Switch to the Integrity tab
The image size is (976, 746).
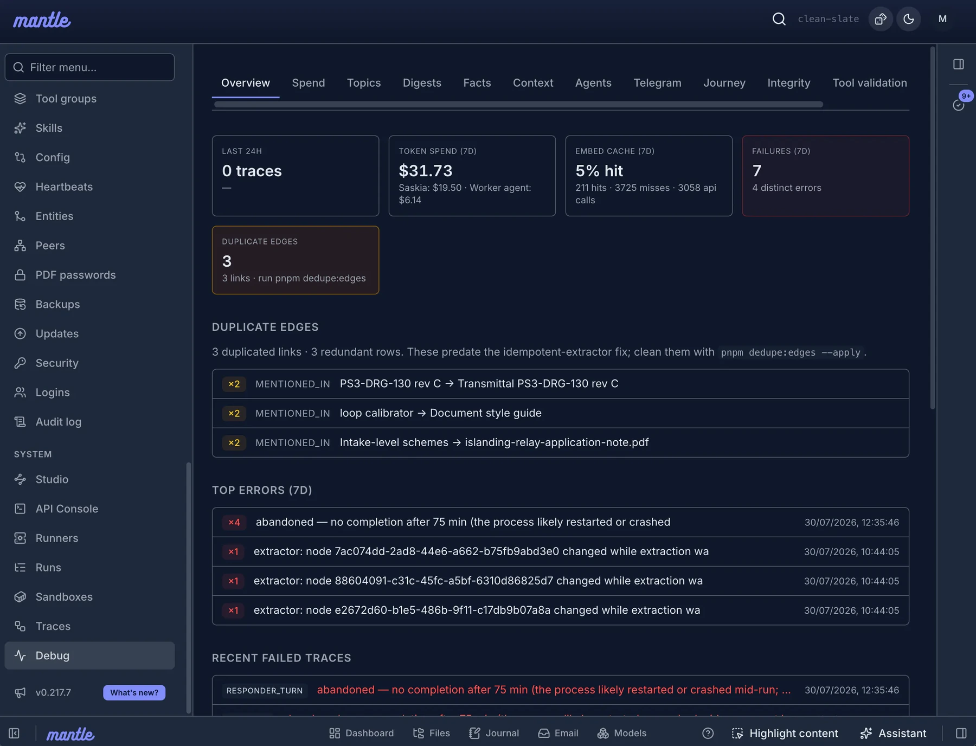(x=789, y=83)
